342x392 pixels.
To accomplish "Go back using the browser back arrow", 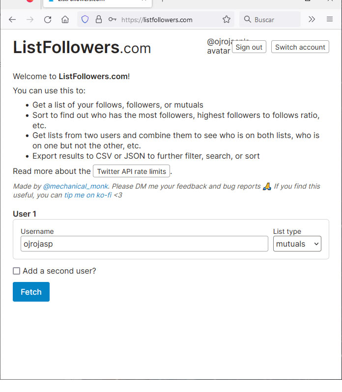I will tap(12, 20).
